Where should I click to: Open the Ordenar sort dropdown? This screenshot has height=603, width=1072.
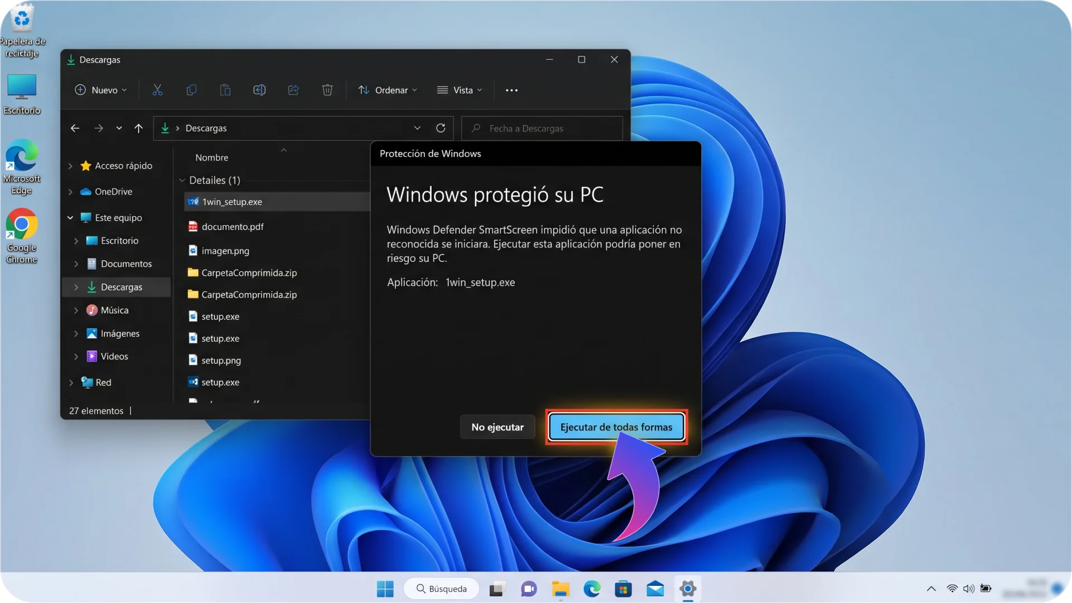(x=387, y=90)
